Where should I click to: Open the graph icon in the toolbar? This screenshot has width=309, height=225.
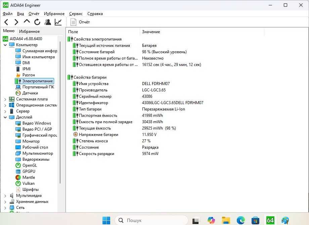58,22
